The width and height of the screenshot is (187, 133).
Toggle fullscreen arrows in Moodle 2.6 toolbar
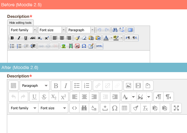[x=176, y=108]
